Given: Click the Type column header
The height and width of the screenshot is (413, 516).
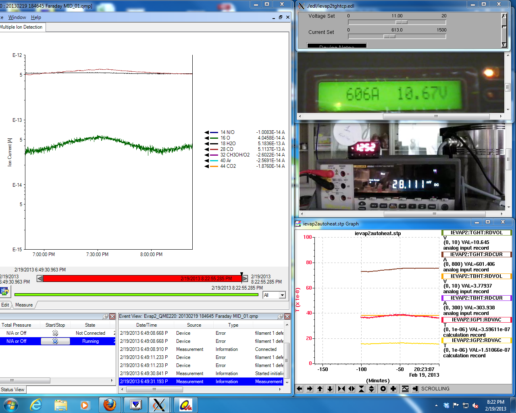Looking at the screenshot, I should (233, 325).
